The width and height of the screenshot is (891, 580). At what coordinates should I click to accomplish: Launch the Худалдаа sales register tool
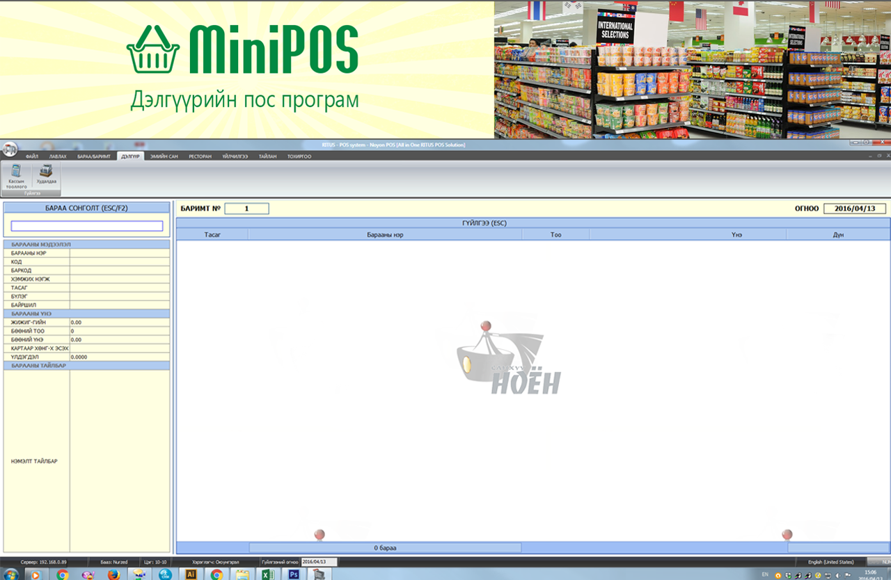(x=47, y=175)
